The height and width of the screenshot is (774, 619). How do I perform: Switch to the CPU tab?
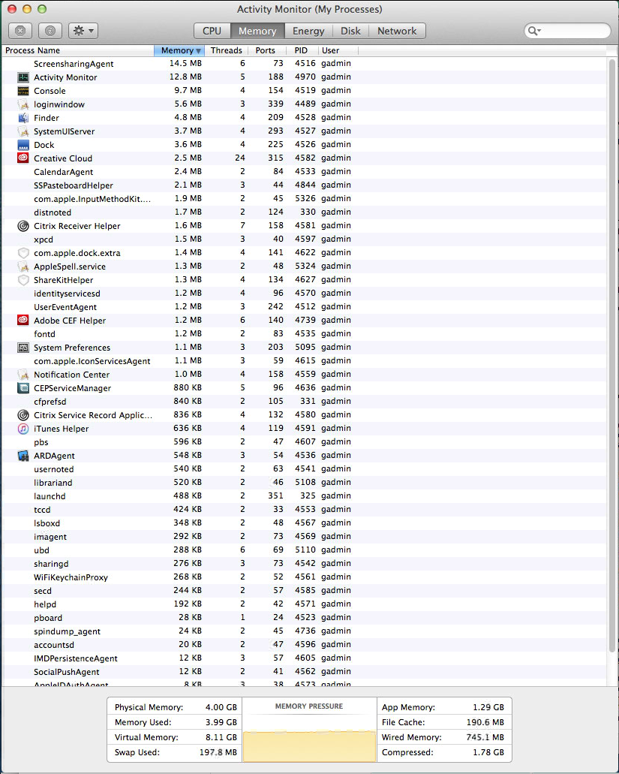[x=212, y=31]
